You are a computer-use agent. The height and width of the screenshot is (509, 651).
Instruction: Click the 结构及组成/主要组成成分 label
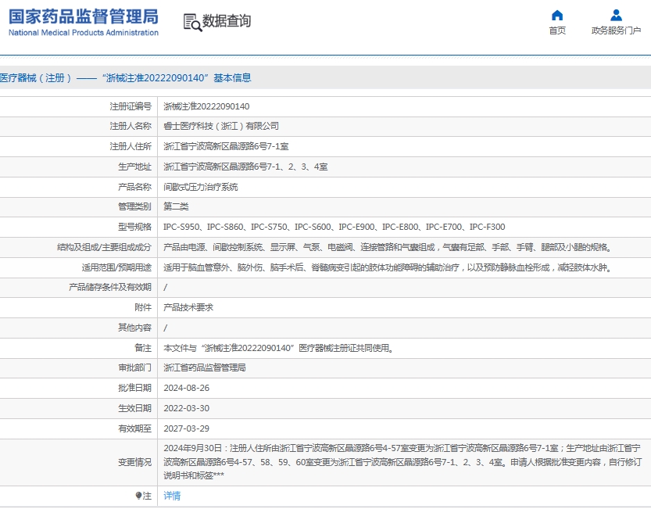(x=104, y=247)
